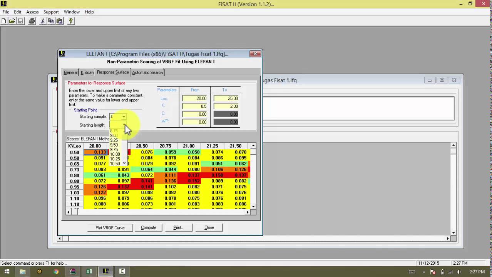The width and height of the screenshot is (492, 277).
Task: Select the Response Surface tab
Action: tap(113, 72)
